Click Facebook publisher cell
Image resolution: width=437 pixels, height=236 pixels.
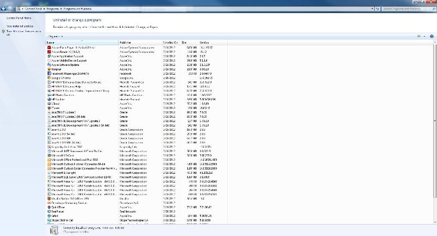click(126, 74)
